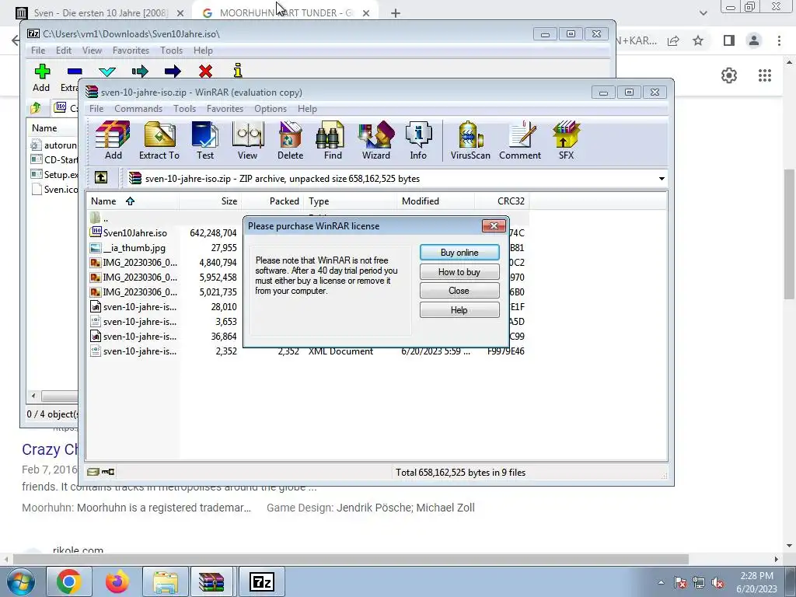The height and width of the screenshot is (597, 796).
Task: Click Chrome side panel icon
Action: point(729,40)
